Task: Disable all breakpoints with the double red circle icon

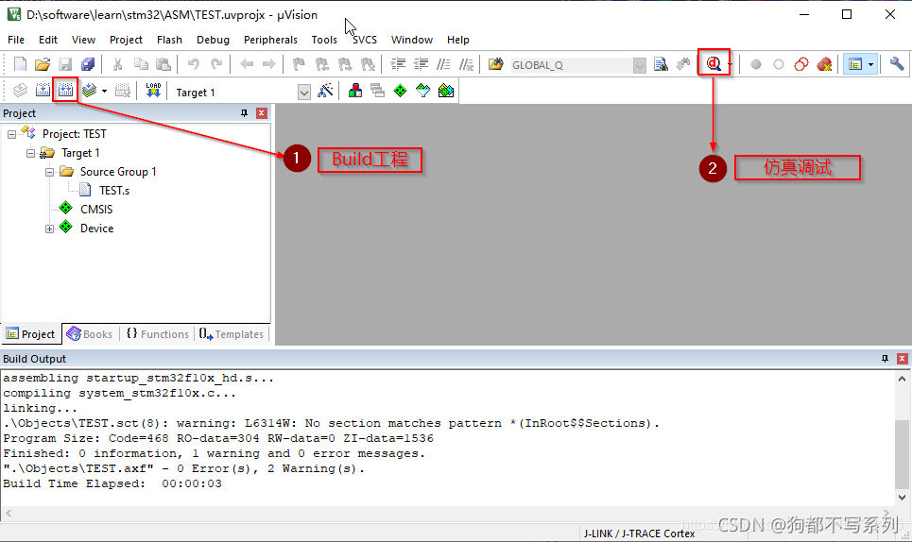Action: coord(801,64)
